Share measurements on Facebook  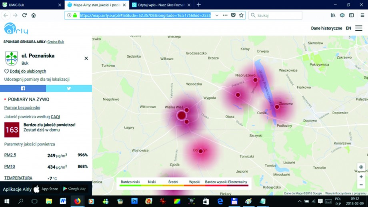[x=23, y=88]
